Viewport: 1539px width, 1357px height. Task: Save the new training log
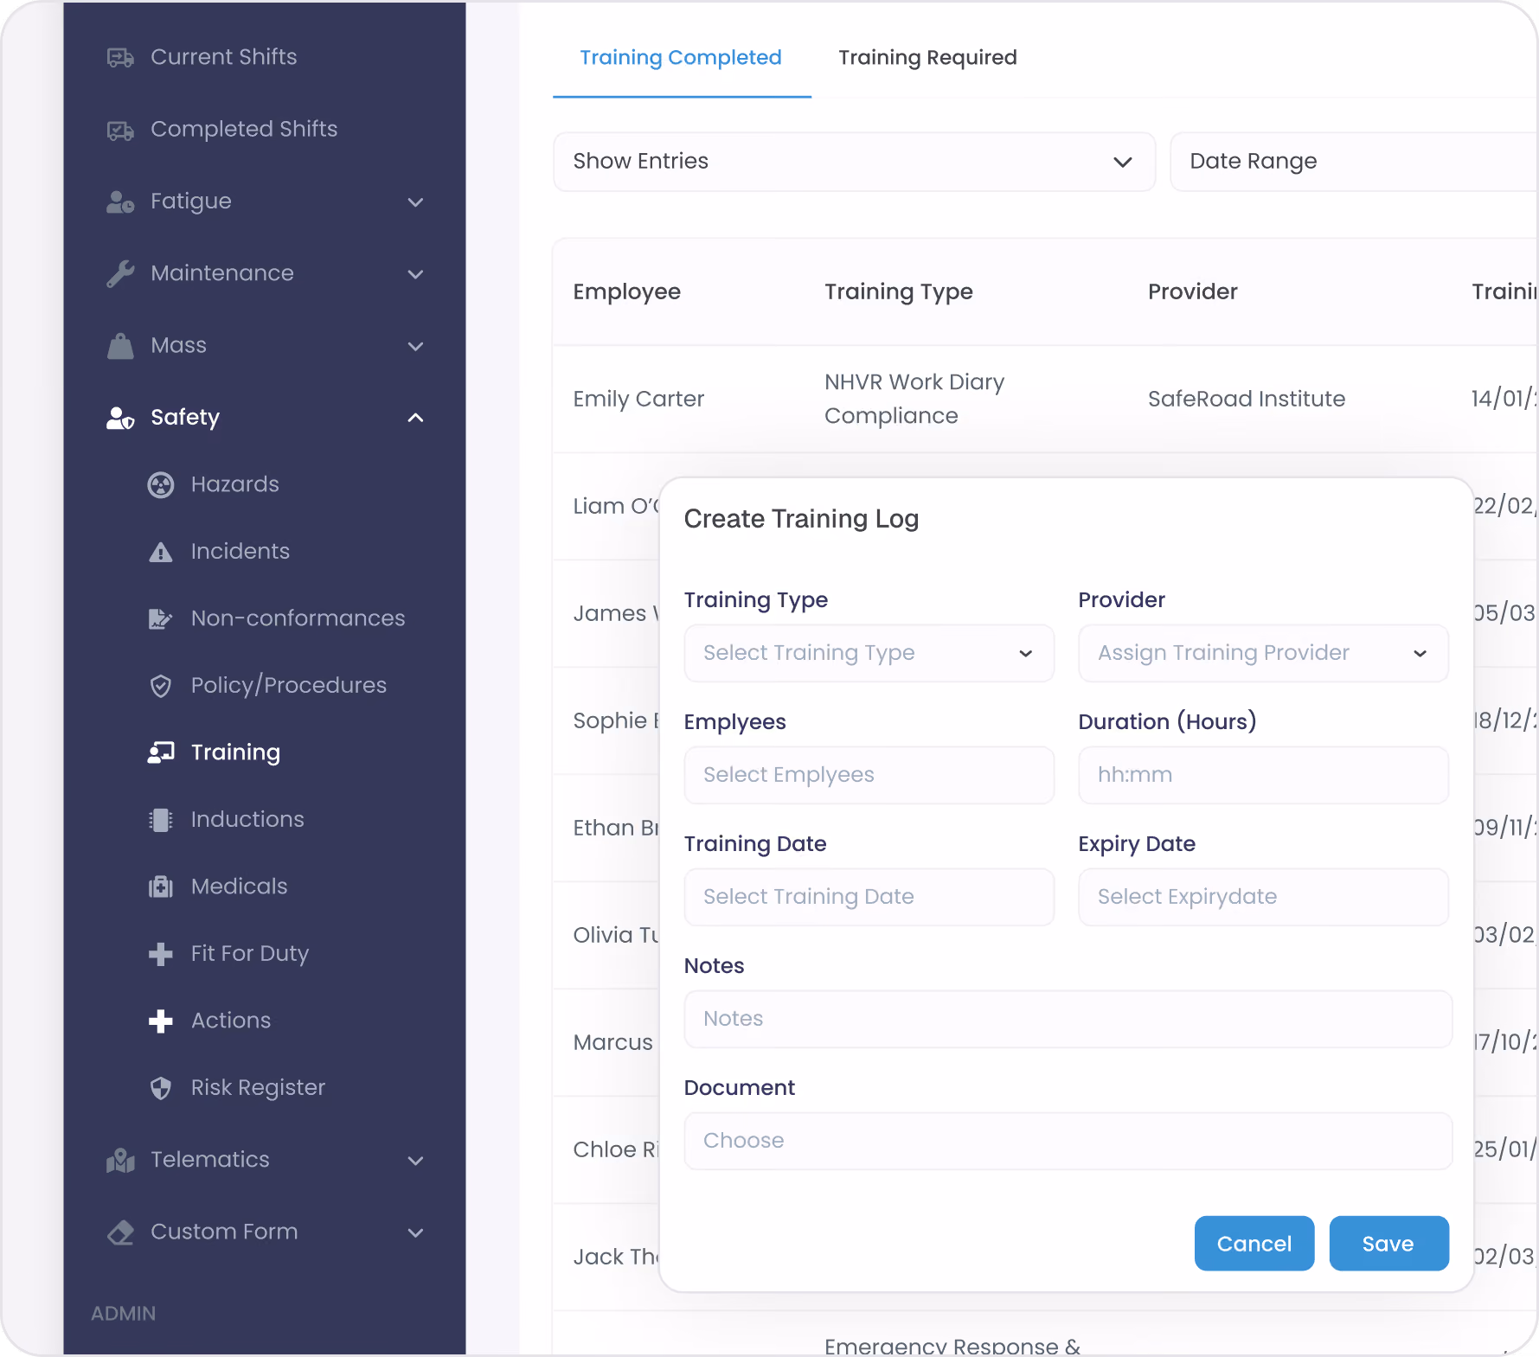pos(1389,1244)
